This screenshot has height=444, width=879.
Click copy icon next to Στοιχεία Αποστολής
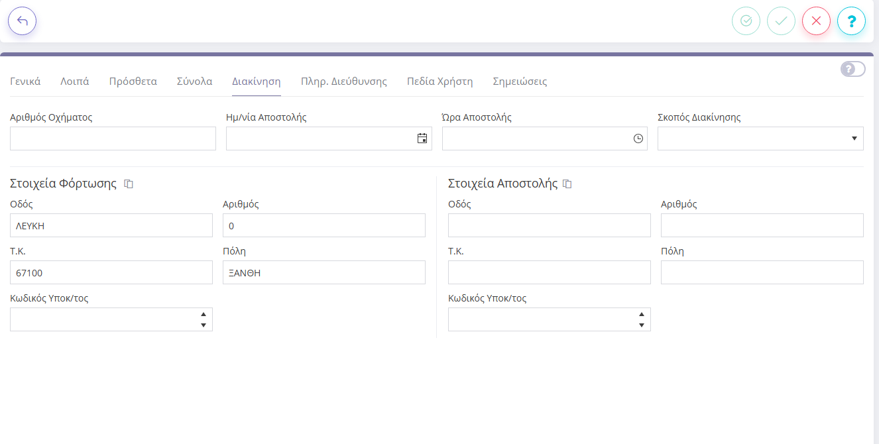pos(567,184)
